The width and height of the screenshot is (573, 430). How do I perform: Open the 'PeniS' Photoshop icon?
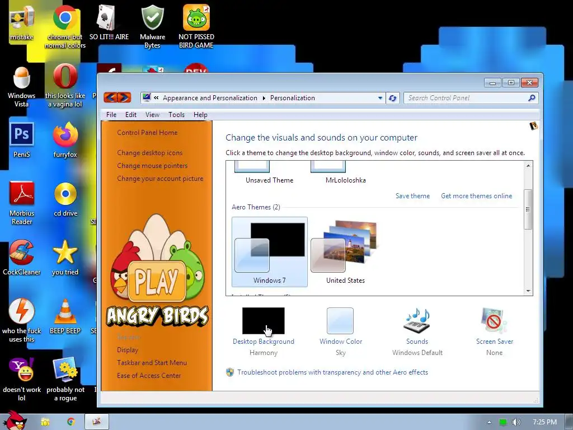[x=22, y=141]
